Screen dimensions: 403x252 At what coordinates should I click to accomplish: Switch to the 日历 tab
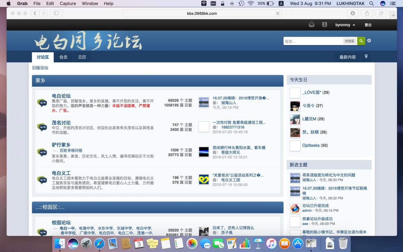click(82, 57)
